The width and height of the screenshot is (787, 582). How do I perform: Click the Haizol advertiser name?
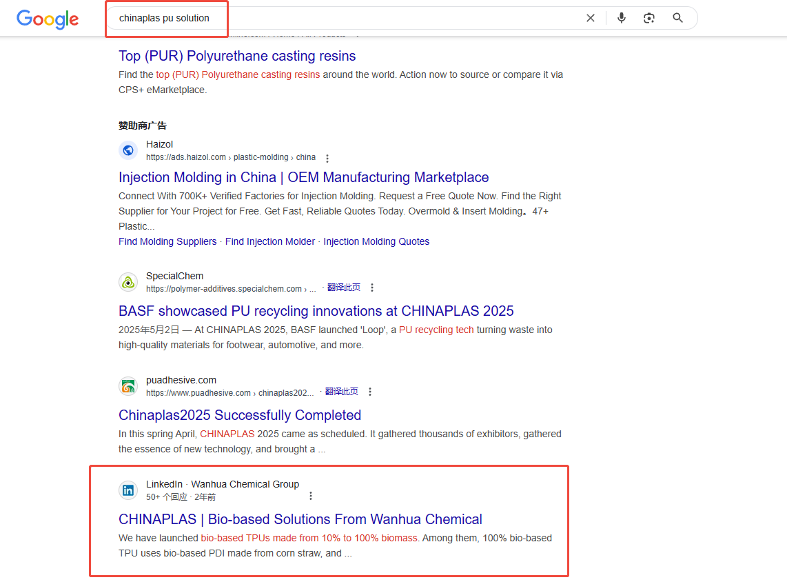(160, 145)
